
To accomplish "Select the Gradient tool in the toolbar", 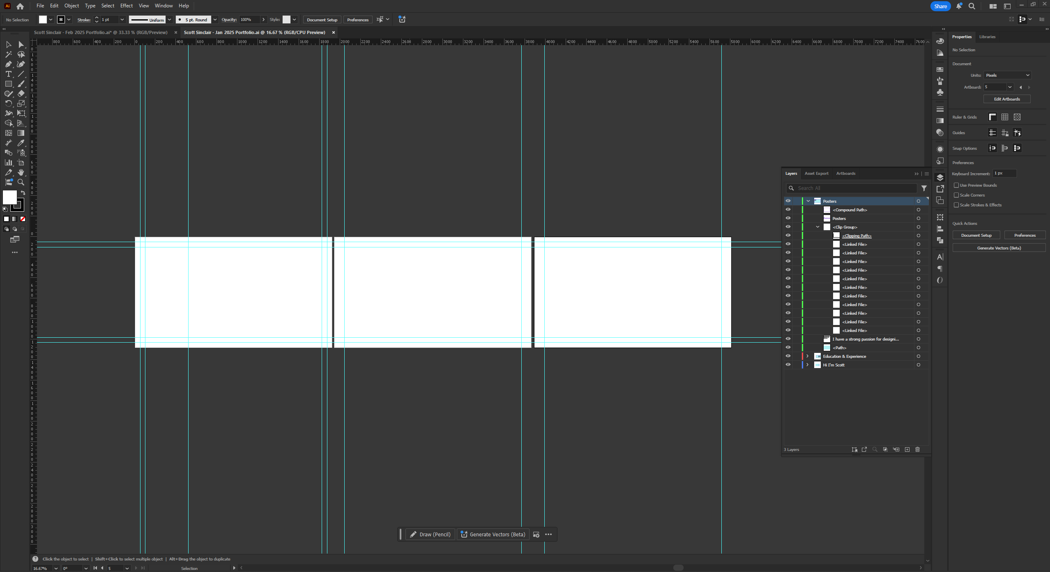I will click(x=21, y=133).
